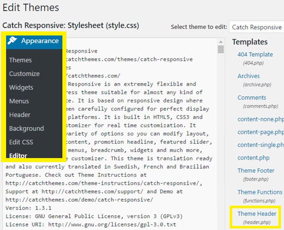The image size is (284, 230).
Task: Click scroll-up arrow of code editor
Action: tap(221, 42)
